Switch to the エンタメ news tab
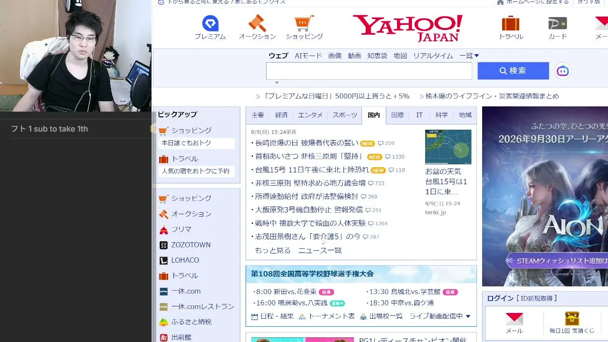The height and width of the screenshot is (342, 608). 310,115
